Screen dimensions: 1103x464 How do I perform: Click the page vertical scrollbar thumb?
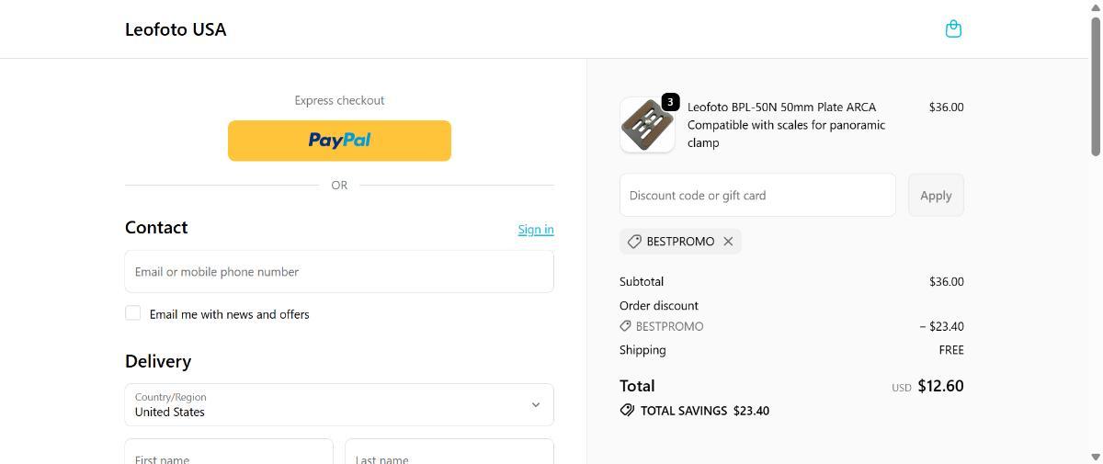[1096, 85]
